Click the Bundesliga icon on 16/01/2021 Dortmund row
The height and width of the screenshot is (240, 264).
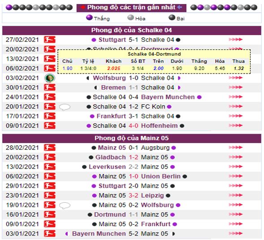[x=49, y=214]
